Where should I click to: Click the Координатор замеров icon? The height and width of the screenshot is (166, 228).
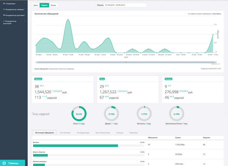click(4, 9)
